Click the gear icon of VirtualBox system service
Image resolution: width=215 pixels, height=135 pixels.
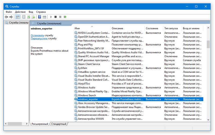76,72
